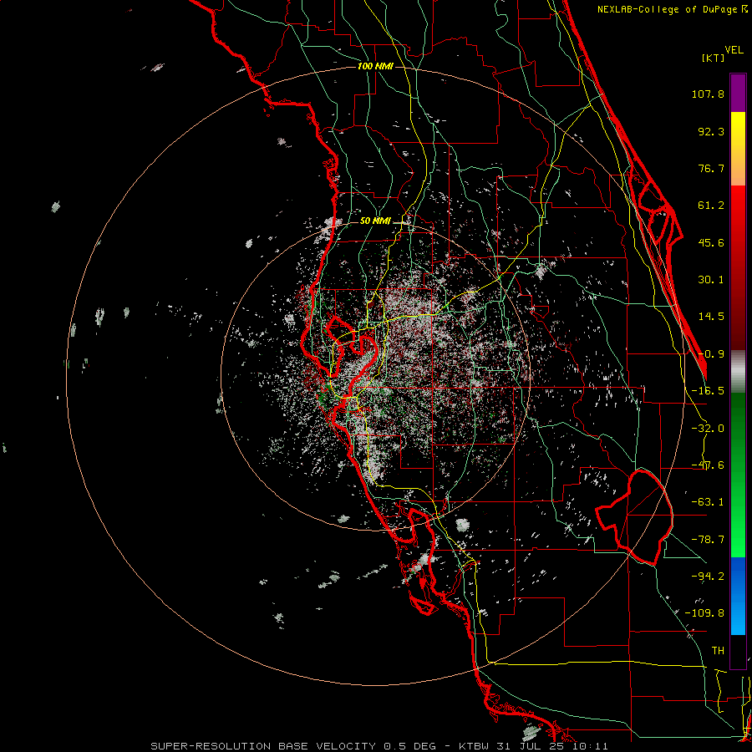Select the 14.5 velocity scale value
The width and height of the screenshot is (752, 752).
[x=711, y=317]
